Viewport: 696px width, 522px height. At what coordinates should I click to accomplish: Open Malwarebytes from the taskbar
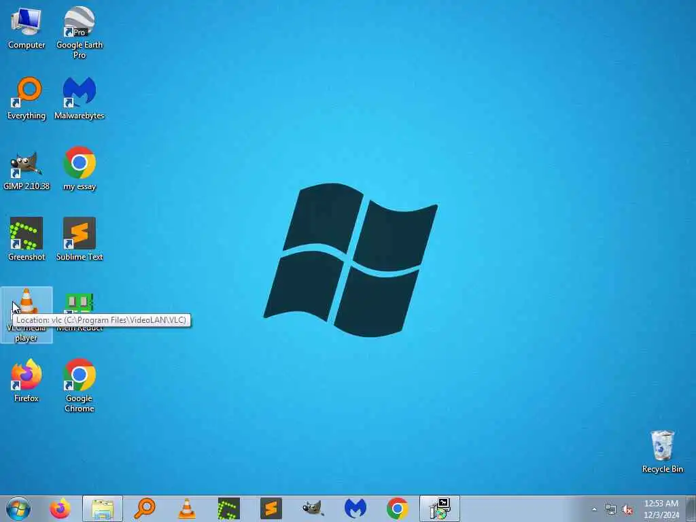tap(355, 508)
